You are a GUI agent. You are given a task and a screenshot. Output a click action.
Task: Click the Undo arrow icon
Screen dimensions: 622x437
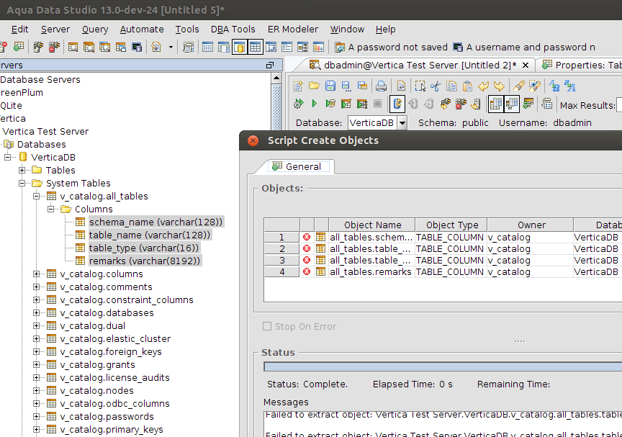(x=483, y=86)
